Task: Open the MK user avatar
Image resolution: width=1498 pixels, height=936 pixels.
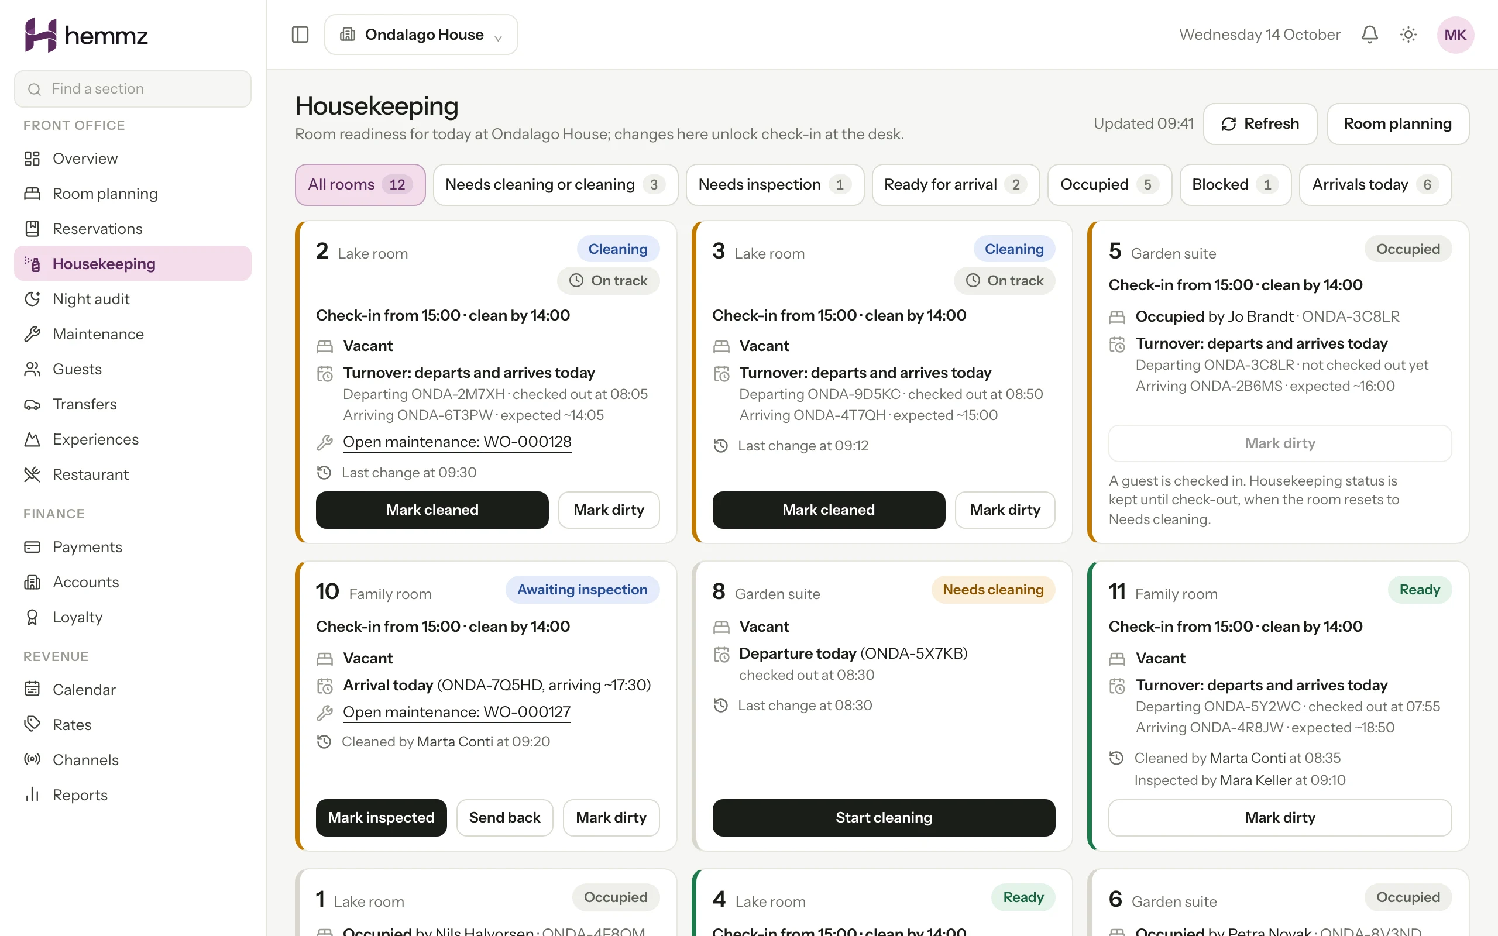Action: point(1455,35)
